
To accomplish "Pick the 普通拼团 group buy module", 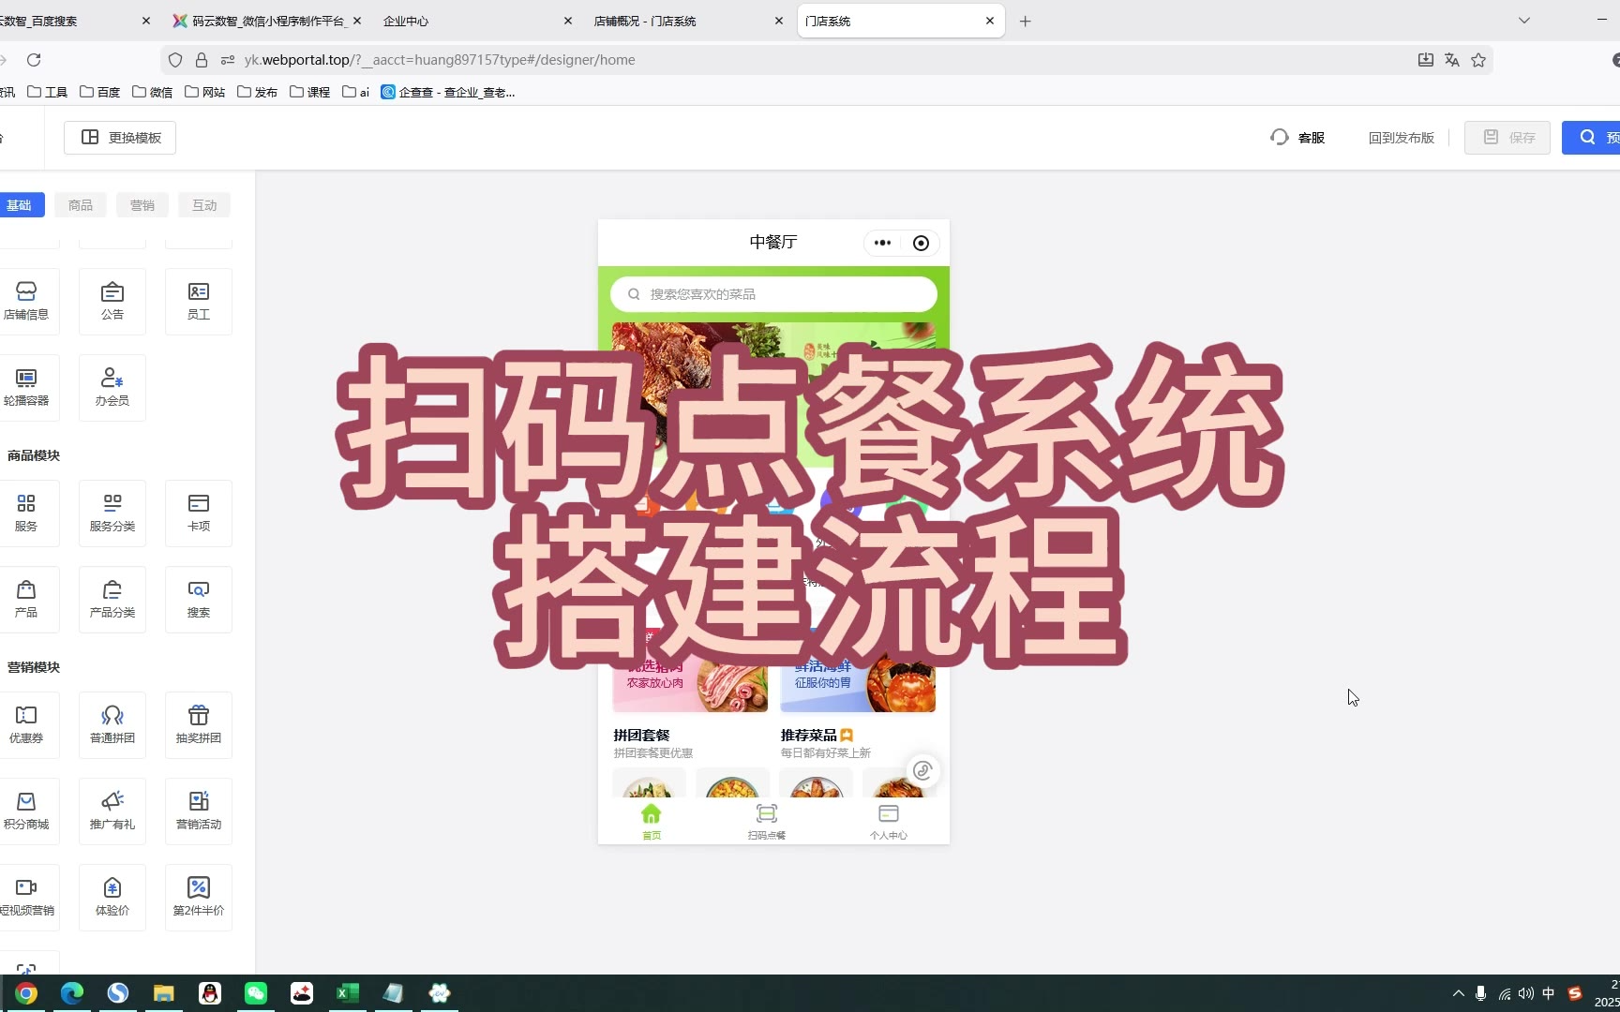I will (112, 724).
